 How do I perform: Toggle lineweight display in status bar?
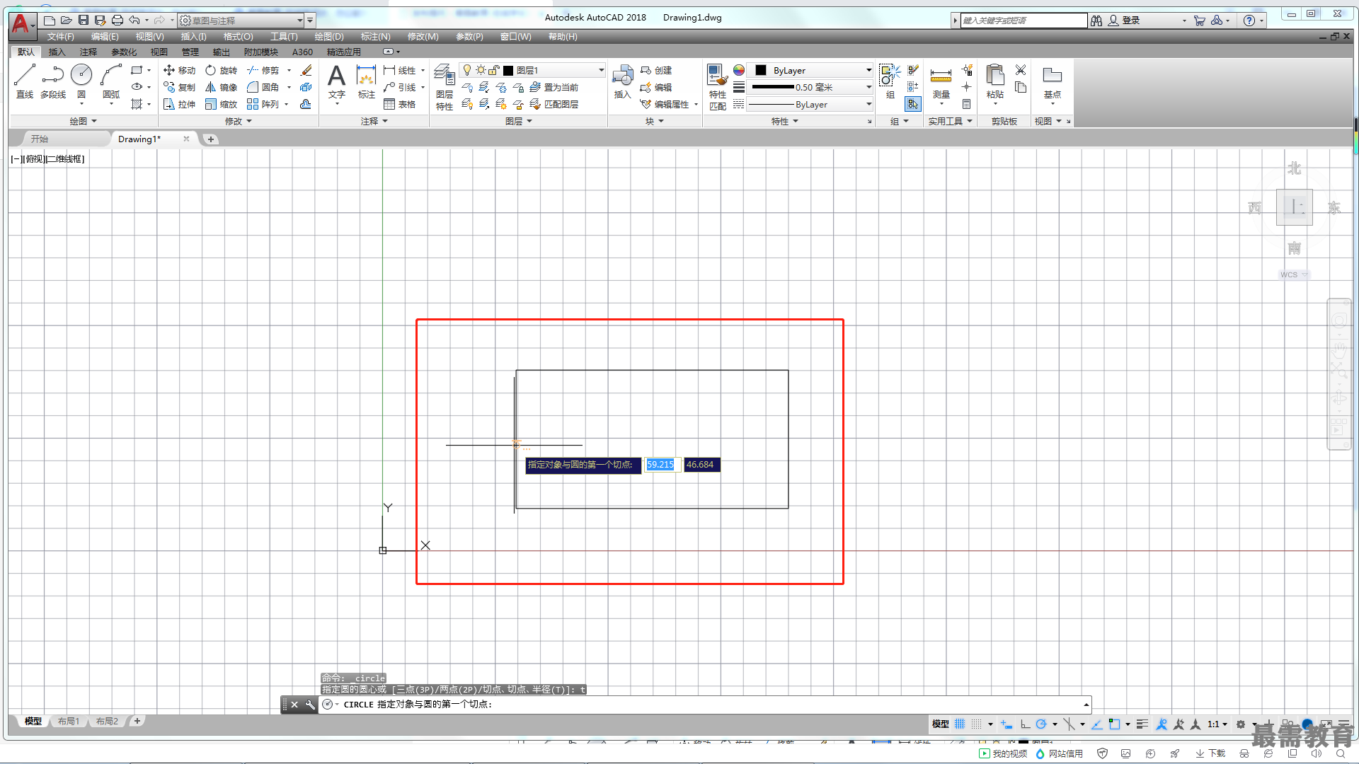1142,724
